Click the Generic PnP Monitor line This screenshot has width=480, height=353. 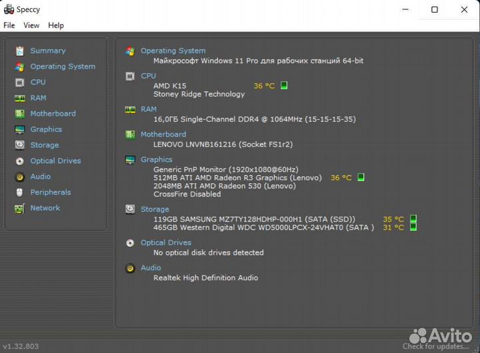[225, 169]
